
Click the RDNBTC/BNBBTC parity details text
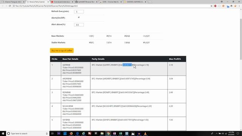point(120,92)
